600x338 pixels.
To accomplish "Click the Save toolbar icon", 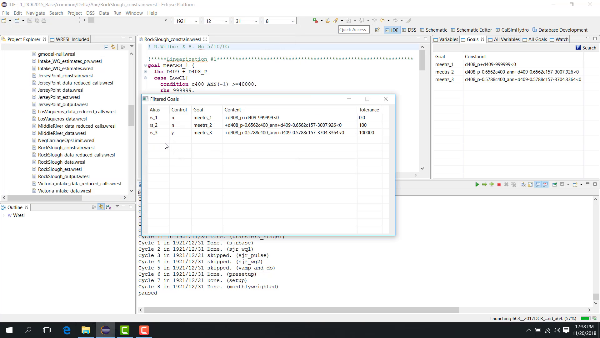I will click(30, 21).
